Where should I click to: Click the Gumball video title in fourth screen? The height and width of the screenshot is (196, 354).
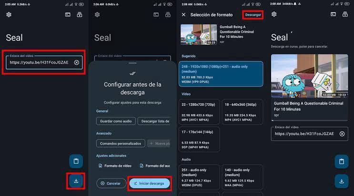[x=308, y=106]
